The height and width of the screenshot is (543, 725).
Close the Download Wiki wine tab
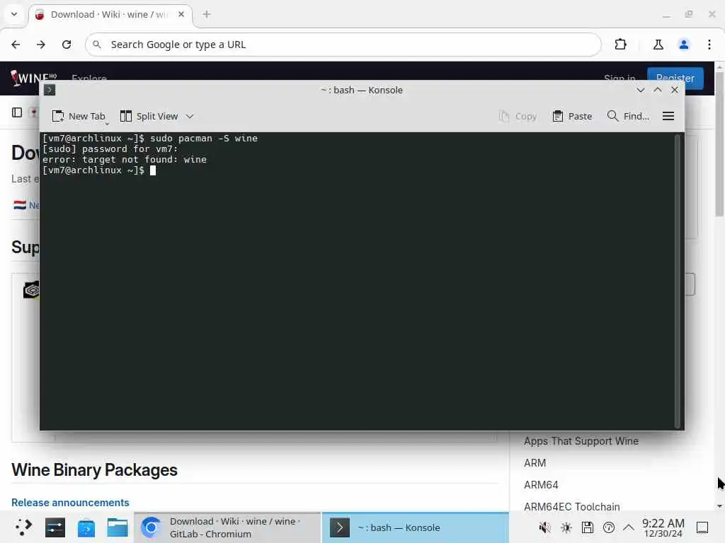(181, 14)
